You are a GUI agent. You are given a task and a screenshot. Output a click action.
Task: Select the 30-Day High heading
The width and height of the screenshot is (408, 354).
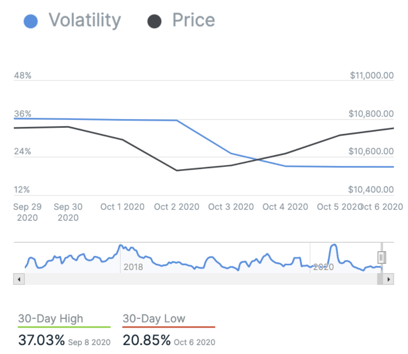pos(51,319)
